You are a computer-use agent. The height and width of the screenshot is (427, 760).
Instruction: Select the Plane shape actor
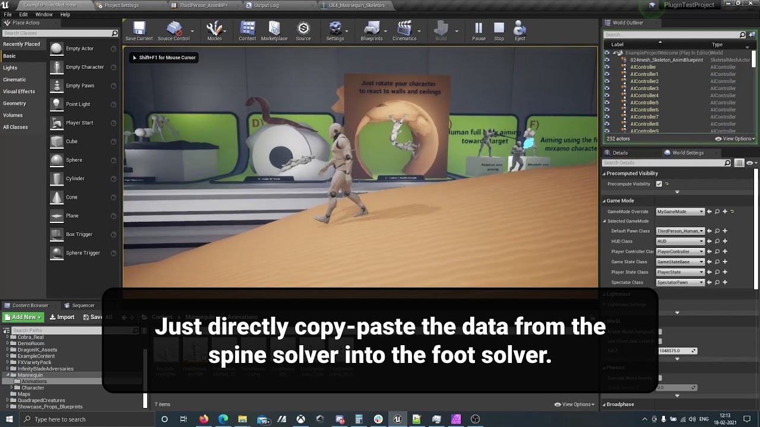point(83,216)
